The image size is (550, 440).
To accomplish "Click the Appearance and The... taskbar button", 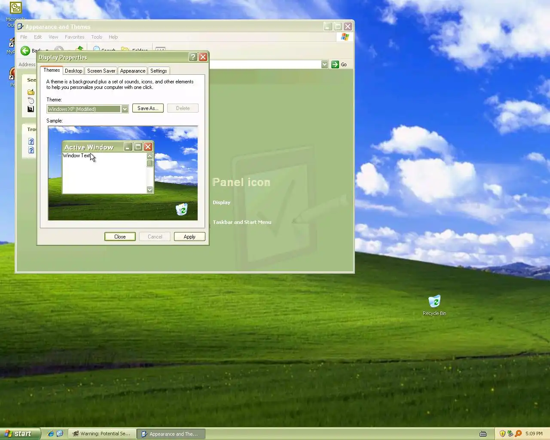I will click(x=171, y=434).
